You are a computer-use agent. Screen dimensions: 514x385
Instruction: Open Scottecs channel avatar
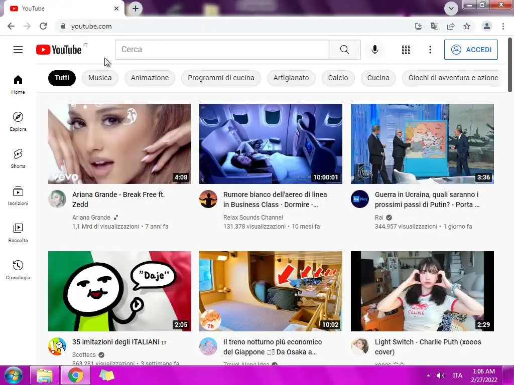(57, 346)
